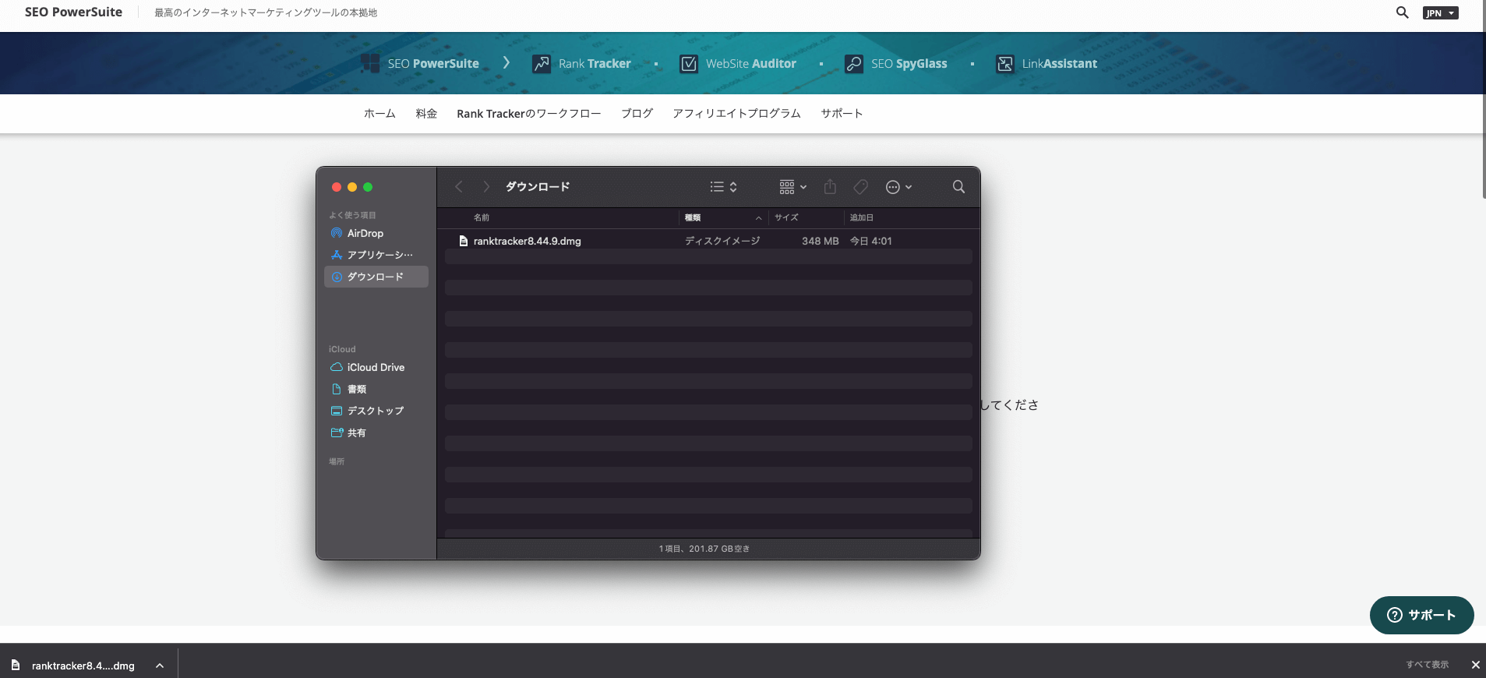Open the 料金 menu item
The height and width of the screenshot is (678, 1486).
(x=426, y=114)
